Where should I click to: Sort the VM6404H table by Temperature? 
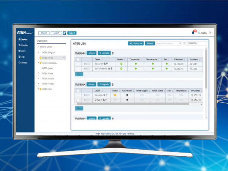click(159, 60)
